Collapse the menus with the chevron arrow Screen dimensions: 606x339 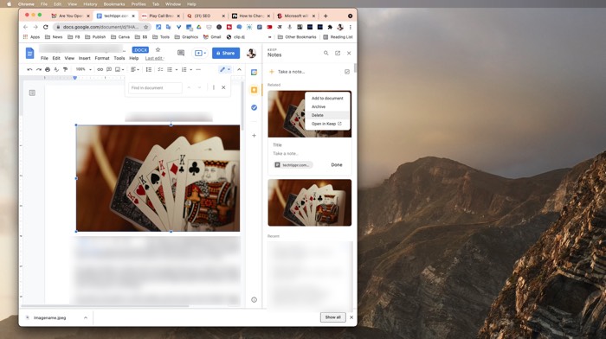pyautogui.click(x=239, y=69)
